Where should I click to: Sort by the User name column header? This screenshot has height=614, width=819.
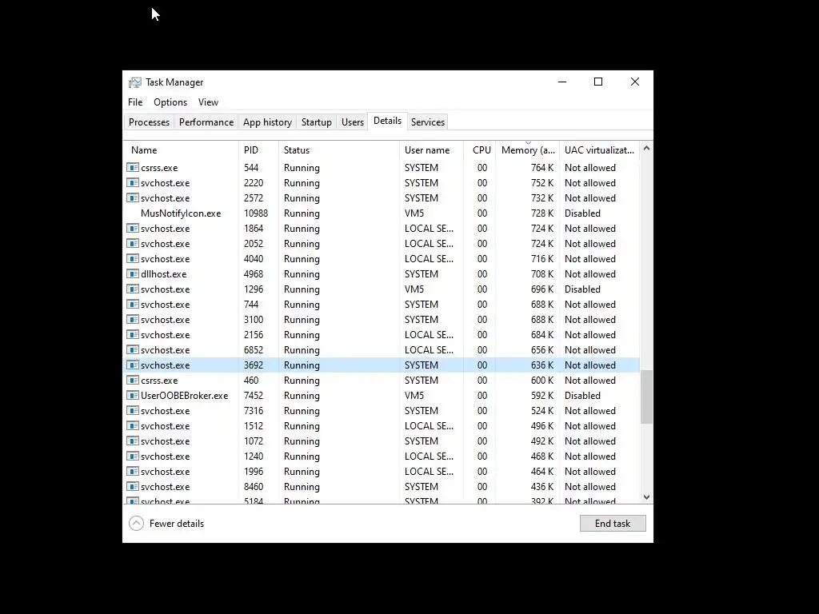click(x=431, y=150)
